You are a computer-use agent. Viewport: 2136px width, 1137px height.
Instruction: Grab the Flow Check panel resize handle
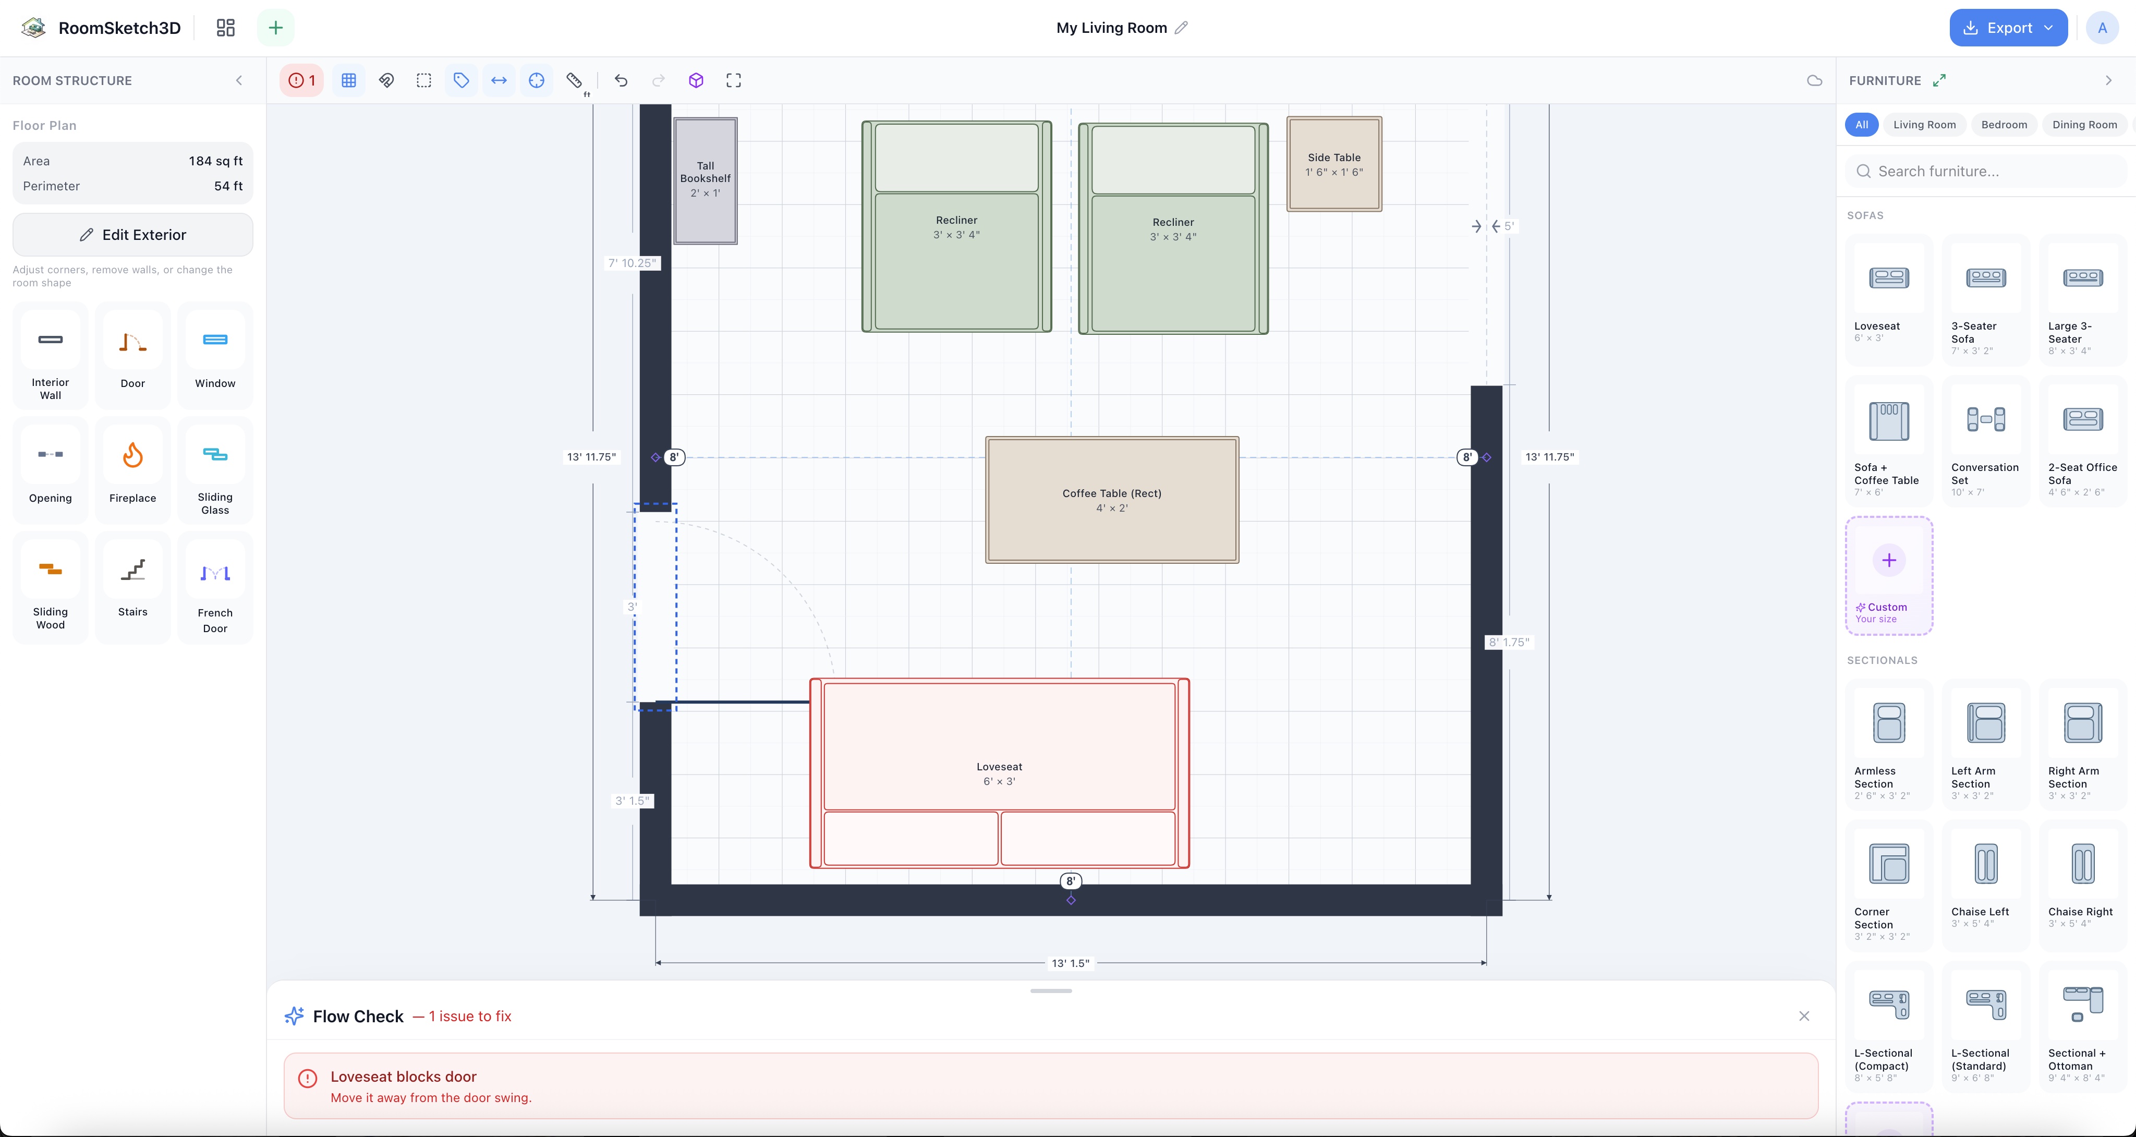tap(1051, 991)
